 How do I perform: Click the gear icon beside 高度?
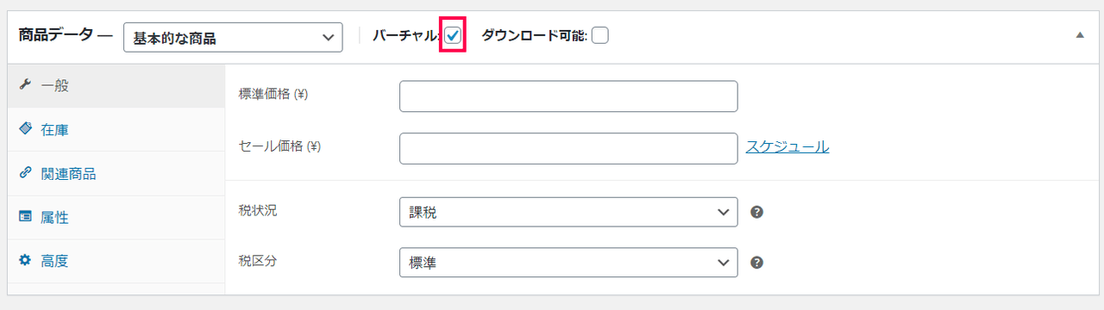25,261
